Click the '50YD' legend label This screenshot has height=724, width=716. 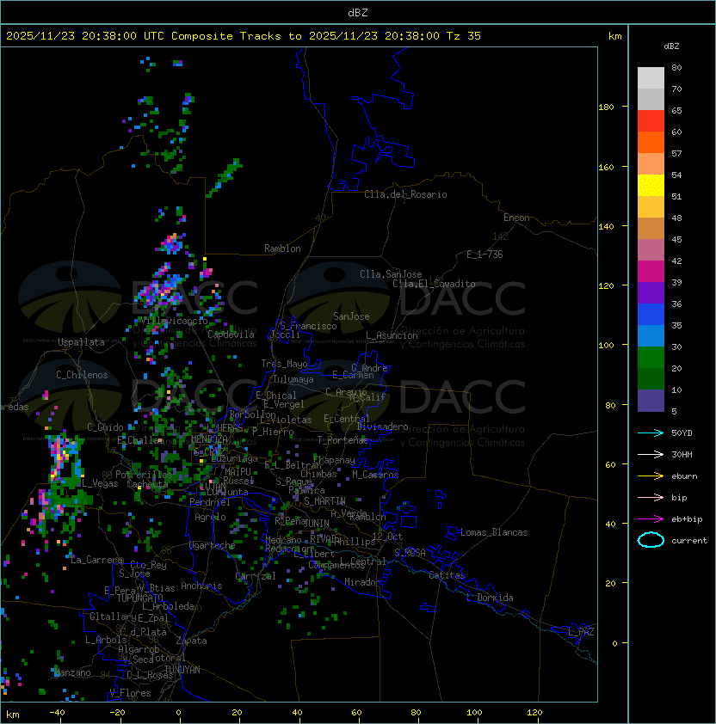point(682,433)
